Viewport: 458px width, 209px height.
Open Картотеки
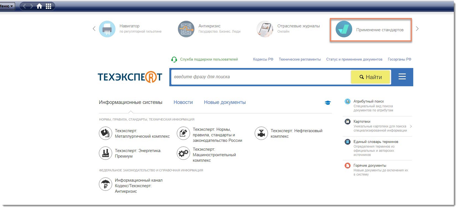[x=362, y=122]
